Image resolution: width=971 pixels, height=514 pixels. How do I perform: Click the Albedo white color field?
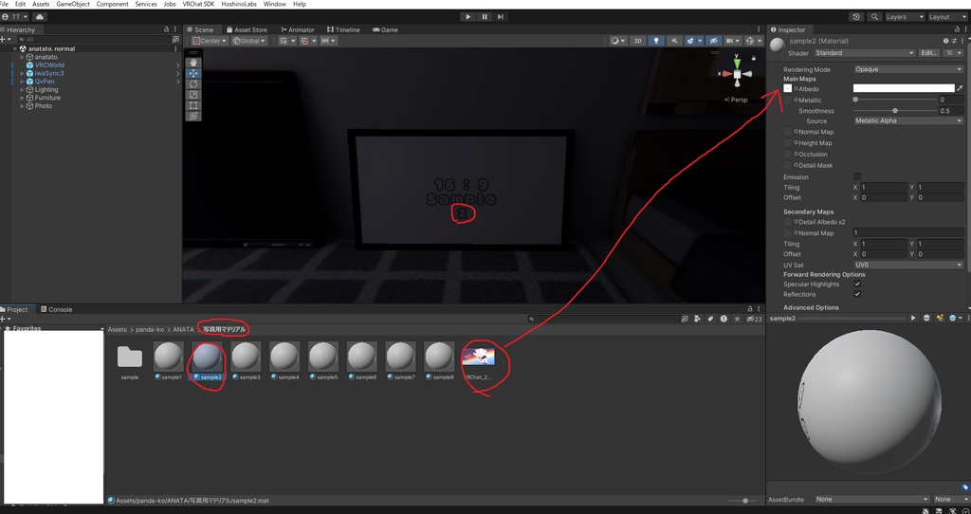point(904,88)
